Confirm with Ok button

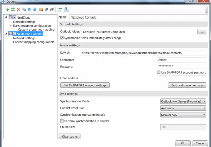(x=183, y=143)
